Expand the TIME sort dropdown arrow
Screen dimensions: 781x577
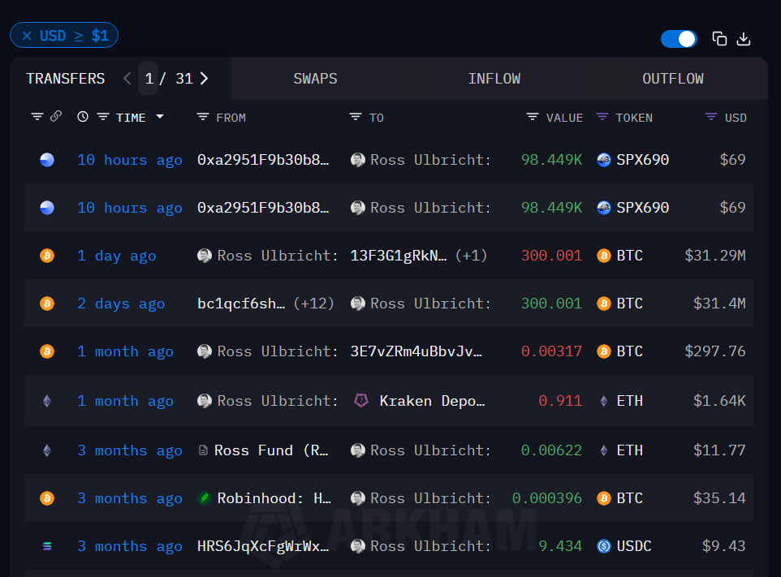(160, 117)
